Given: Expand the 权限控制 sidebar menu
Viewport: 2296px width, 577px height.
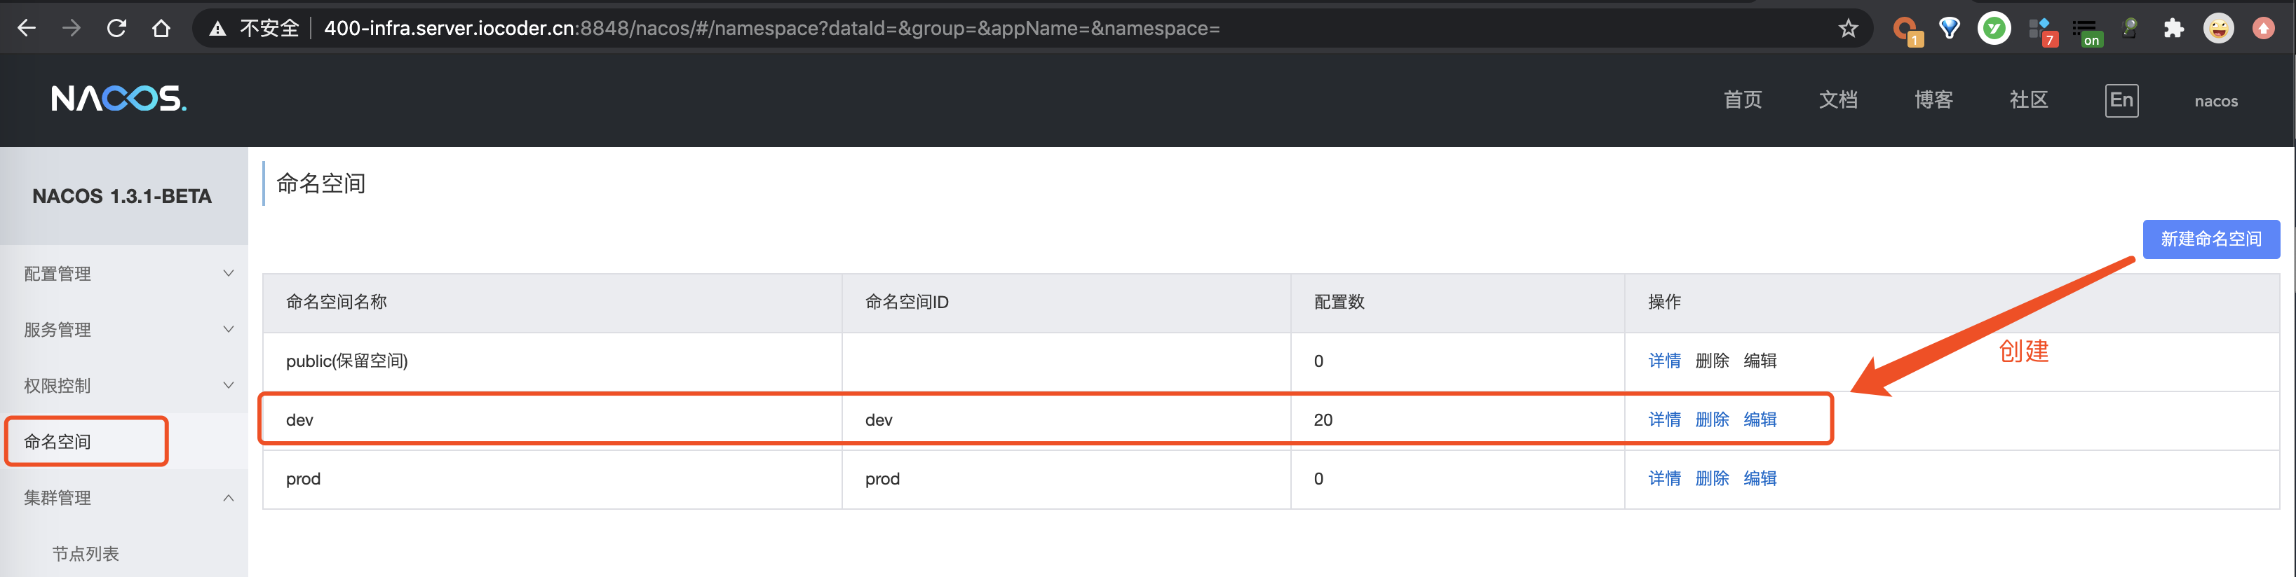Looking at the screenshot, I should click(x=124, y=386).
